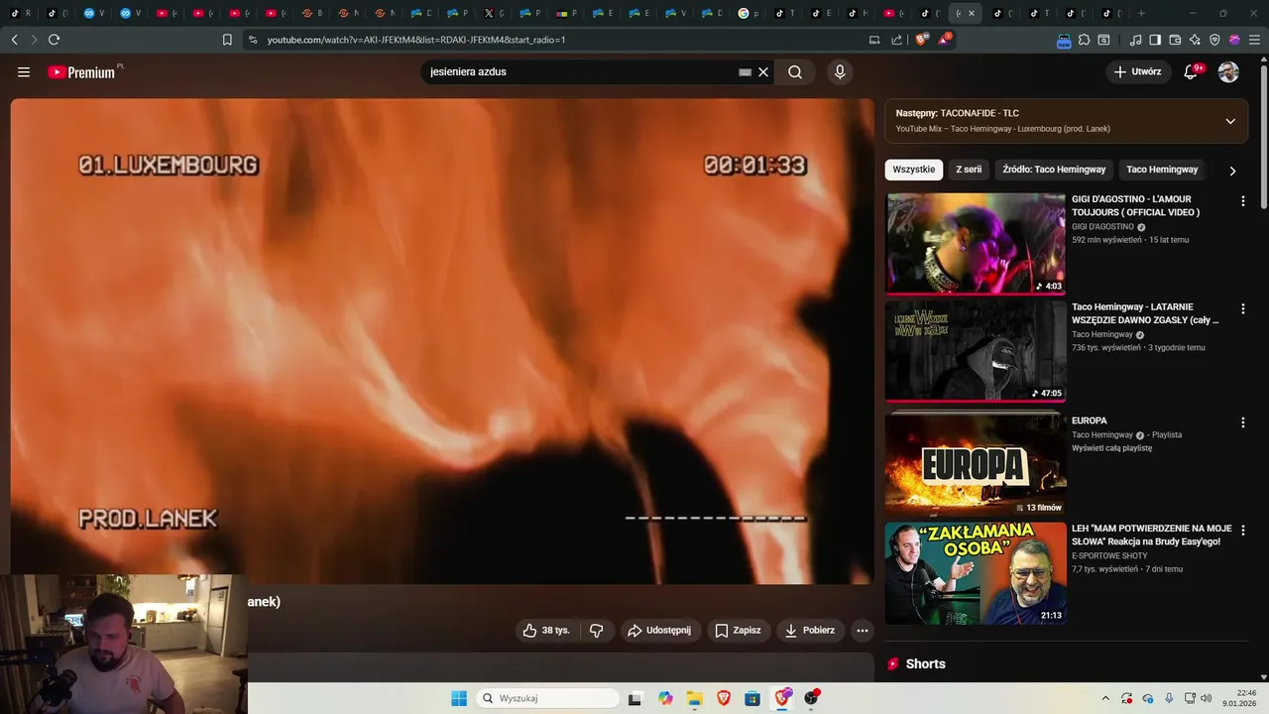1269x714 pixels.
Task: Open GIGI D'AGOSTINO channel link
Action: [x=1102, y=227]
